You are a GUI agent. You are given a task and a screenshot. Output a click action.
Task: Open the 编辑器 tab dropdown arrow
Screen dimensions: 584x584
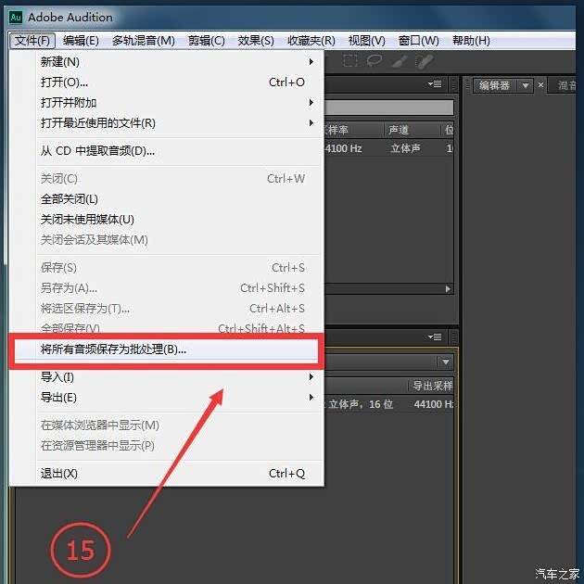pos(526,85)
